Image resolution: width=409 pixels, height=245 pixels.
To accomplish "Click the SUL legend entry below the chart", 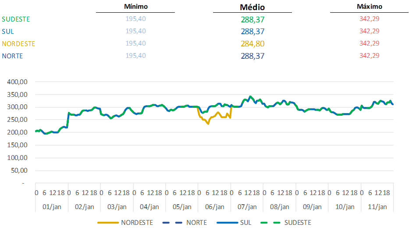I will [245, 223].
